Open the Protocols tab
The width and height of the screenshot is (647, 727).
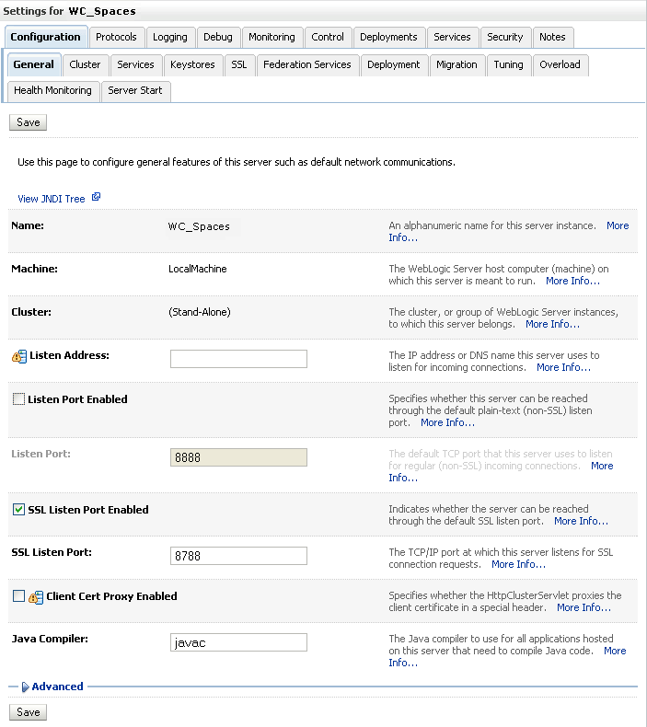(116, 37)
